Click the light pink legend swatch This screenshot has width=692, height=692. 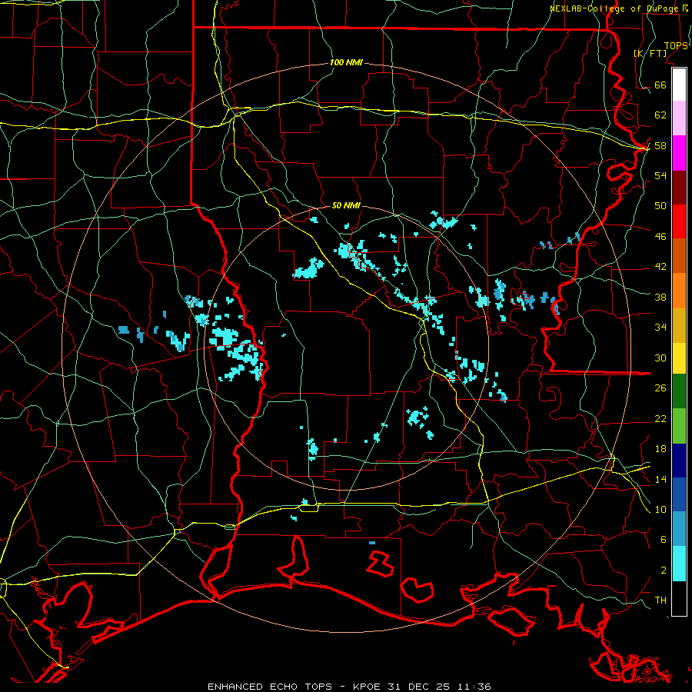pyautogui.click(x=679, y=118)
